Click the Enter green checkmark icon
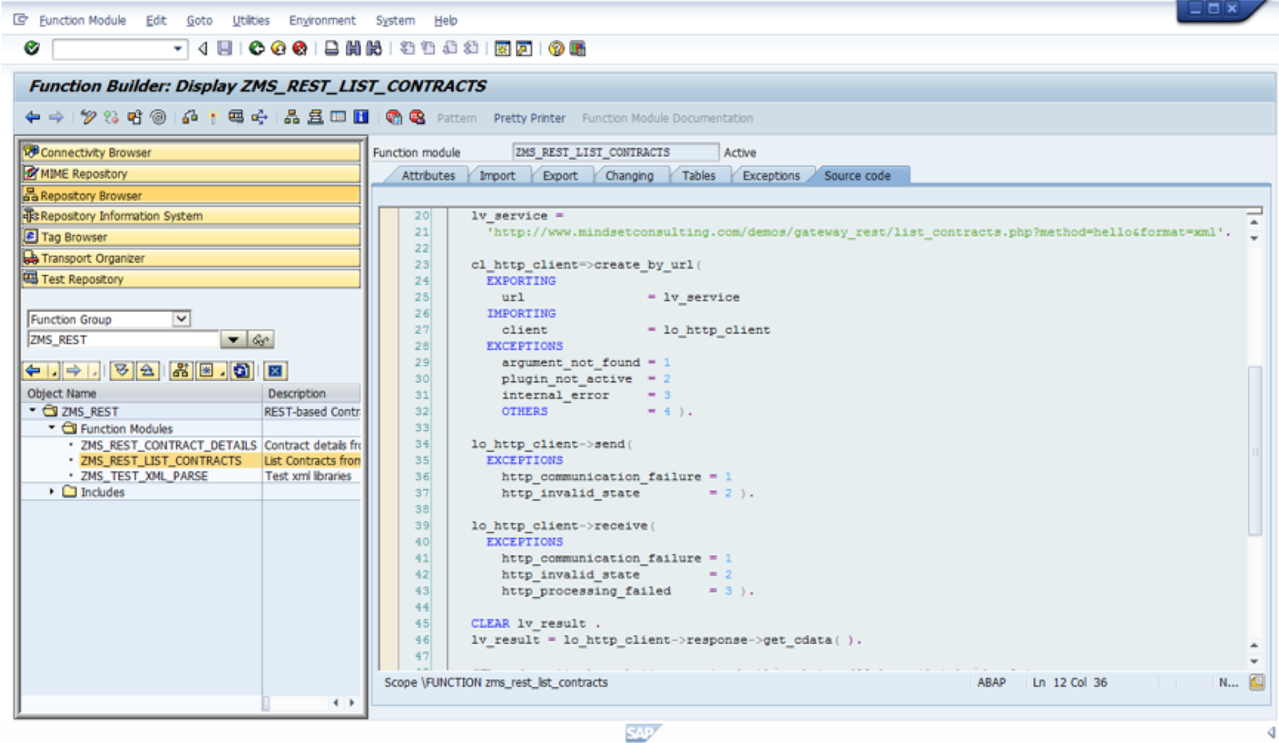Image resolution: width=1279 pixels, height=743 pixels. click(x=32, y=49)
